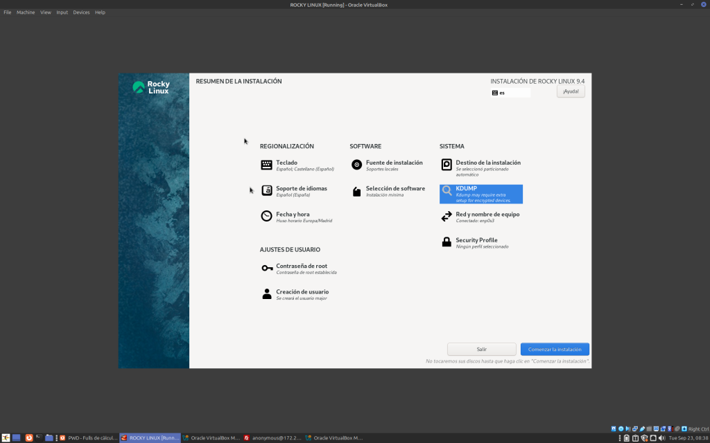The height and width of the screenshot is (443, 710).
Task: Select the Destino de la instalación disk icon
Action: pyautogui.click(x=447, y=165)
